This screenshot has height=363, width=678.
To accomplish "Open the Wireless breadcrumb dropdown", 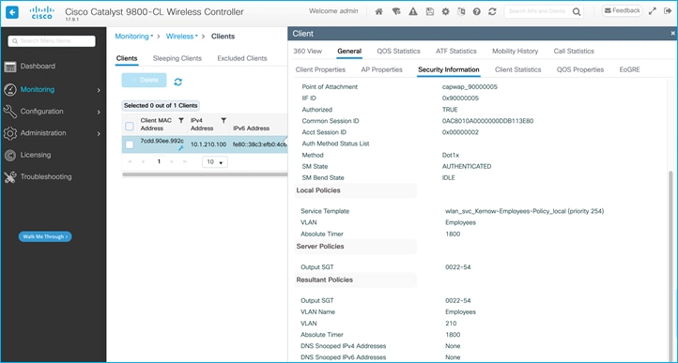I will point(182,37).
